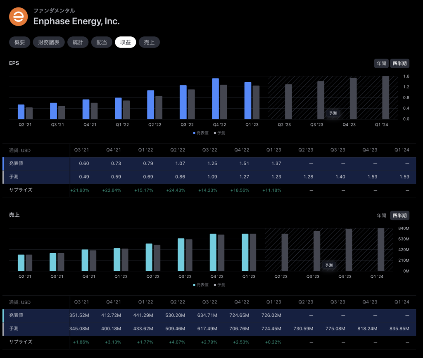This screenshot has height=358, width=423.
Task: Click the ファンダメンタル heading label
Action: coord(54,10)
